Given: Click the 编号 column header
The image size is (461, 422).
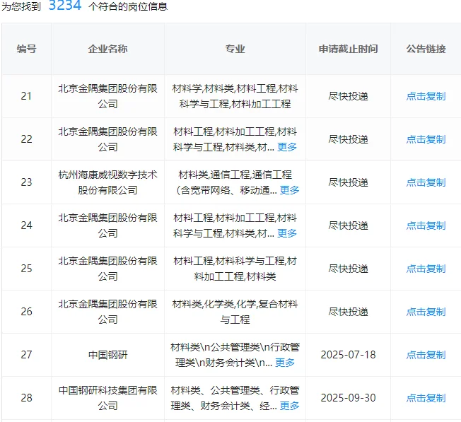Looking at the screenshot, I should click(26, 49).
